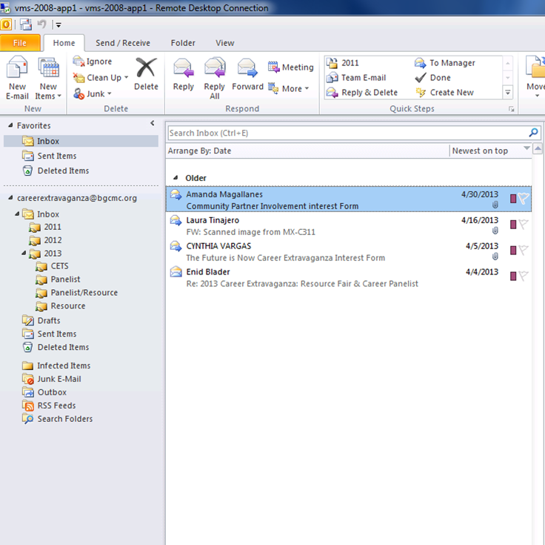Run the 2011 quick step
The image size is (545, 545).
click(x=342, y=63)
